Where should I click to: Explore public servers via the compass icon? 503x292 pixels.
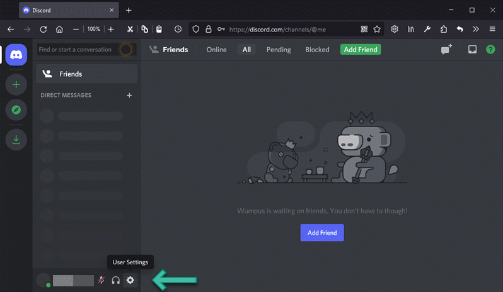16,110
